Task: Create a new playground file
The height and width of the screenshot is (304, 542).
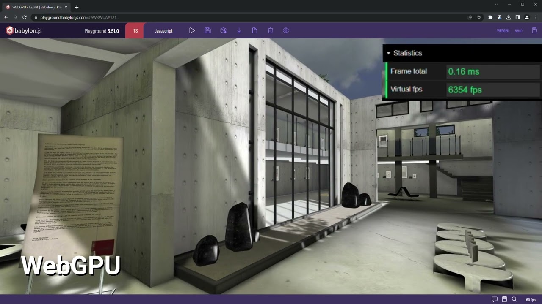Action: 254,31
